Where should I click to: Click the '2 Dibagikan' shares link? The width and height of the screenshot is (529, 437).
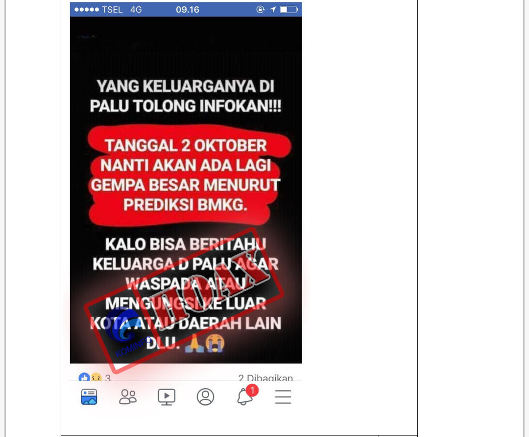(x=265, y=378)
